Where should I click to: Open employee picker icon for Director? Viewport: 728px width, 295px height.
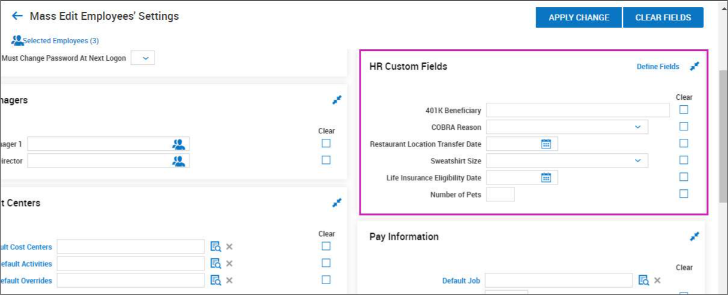pos(179,161)
